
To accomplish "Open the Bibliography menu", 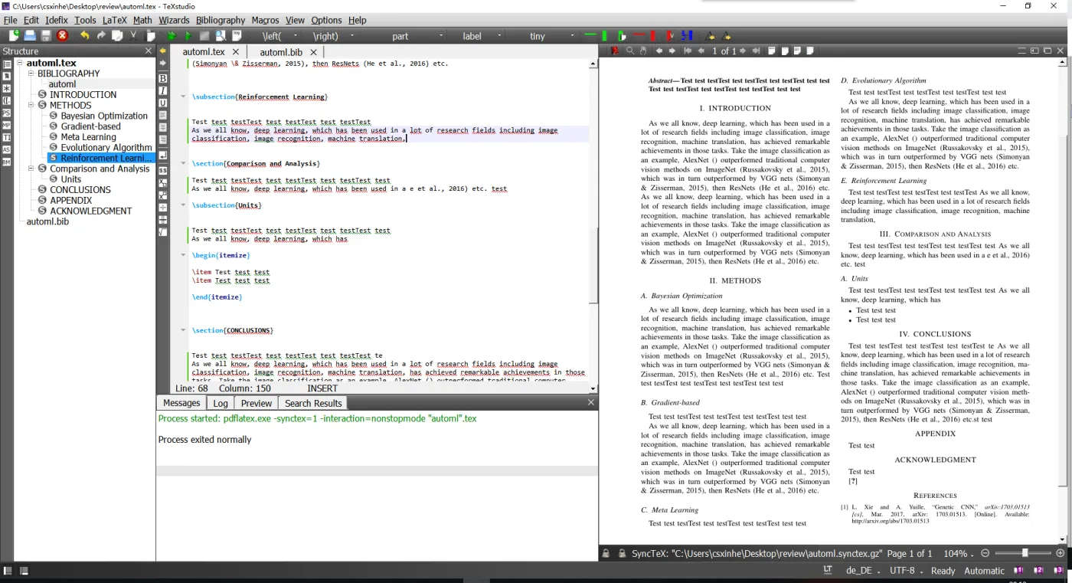I will (221, 20).
